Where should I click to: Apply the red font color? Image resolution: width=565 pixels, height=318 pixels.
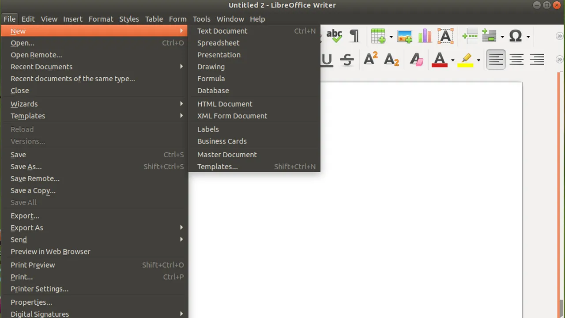click(439, 60)
